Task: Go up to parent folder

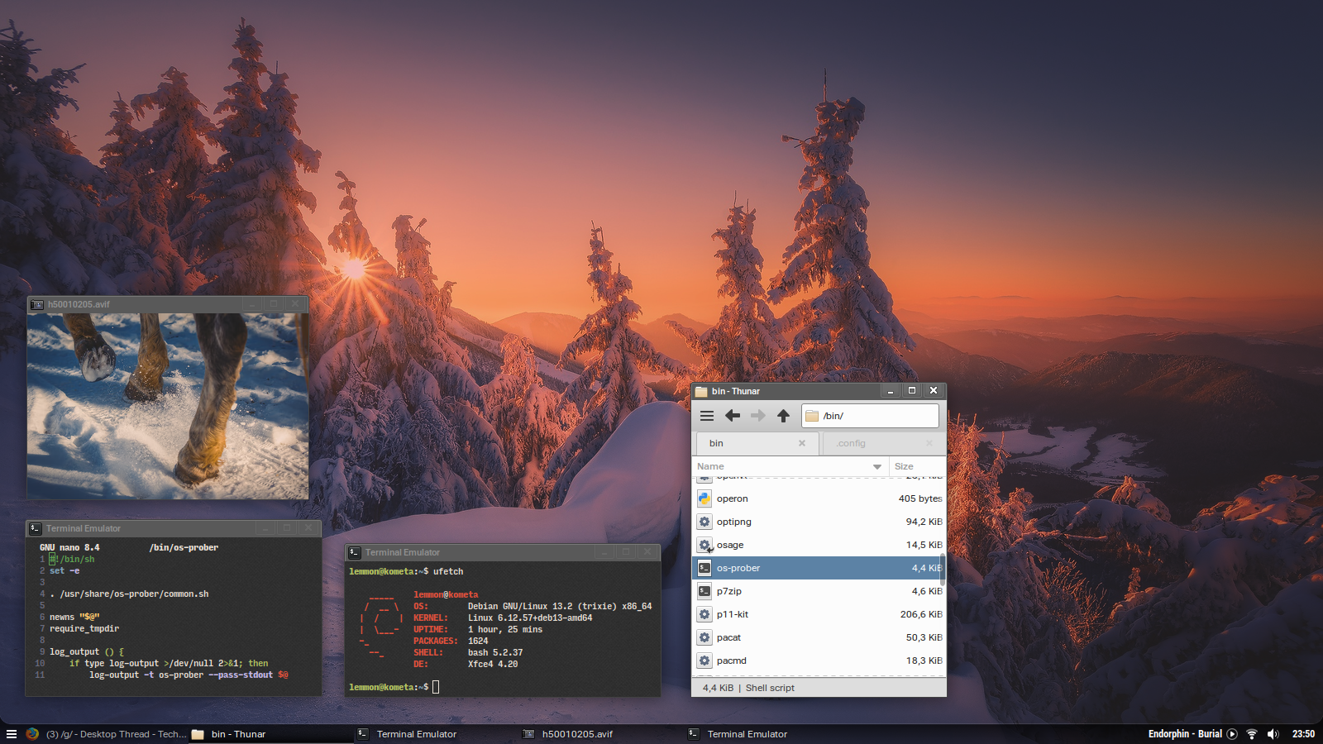Action: 783,416
